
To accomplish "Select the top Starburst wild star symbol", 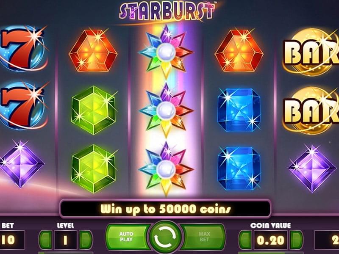I will 166,52.
